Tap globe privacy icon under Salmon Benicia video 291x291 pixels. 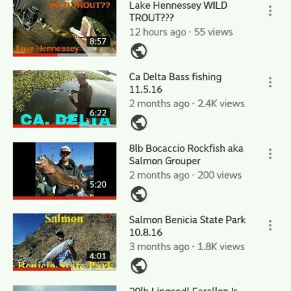139,266
